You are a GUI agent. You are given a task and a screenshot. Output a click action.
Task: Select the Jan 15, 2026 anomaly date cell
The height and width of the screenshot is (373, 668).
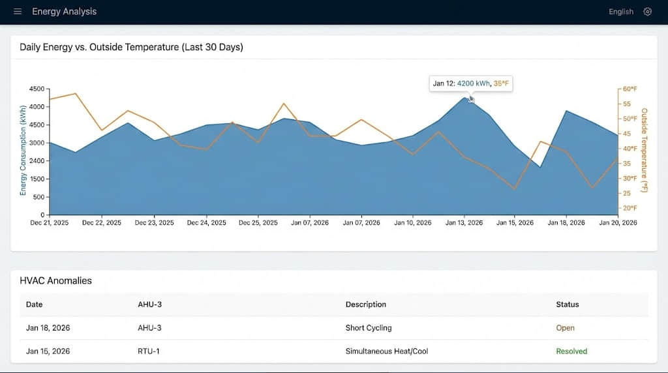pyautogui.click(x=48, y=351)
